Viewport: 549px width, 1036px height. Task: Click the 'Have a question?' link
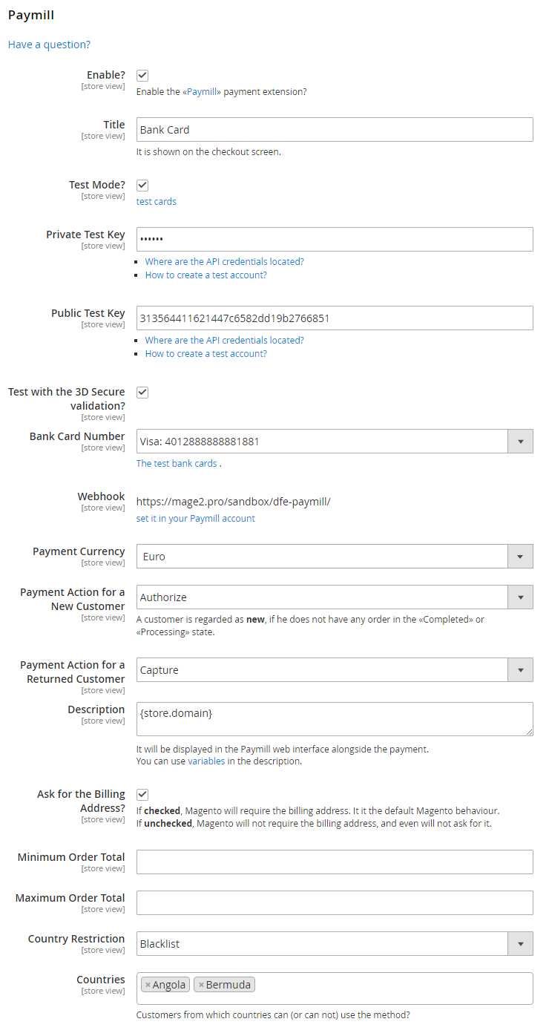coord(49,45)
